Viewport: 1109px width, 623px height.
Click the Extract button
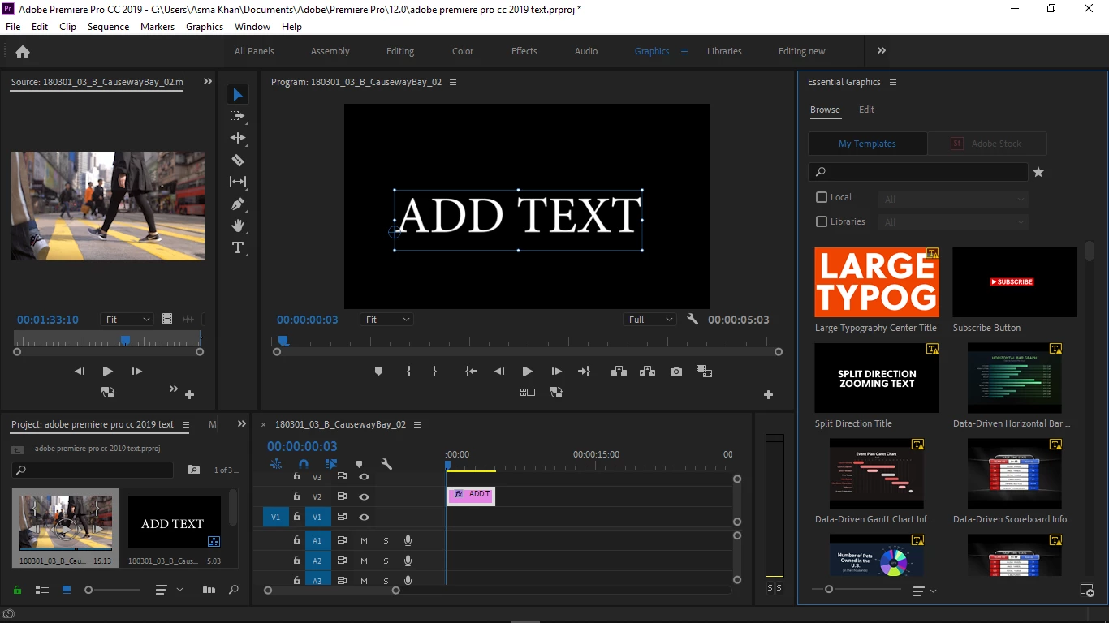647,372
